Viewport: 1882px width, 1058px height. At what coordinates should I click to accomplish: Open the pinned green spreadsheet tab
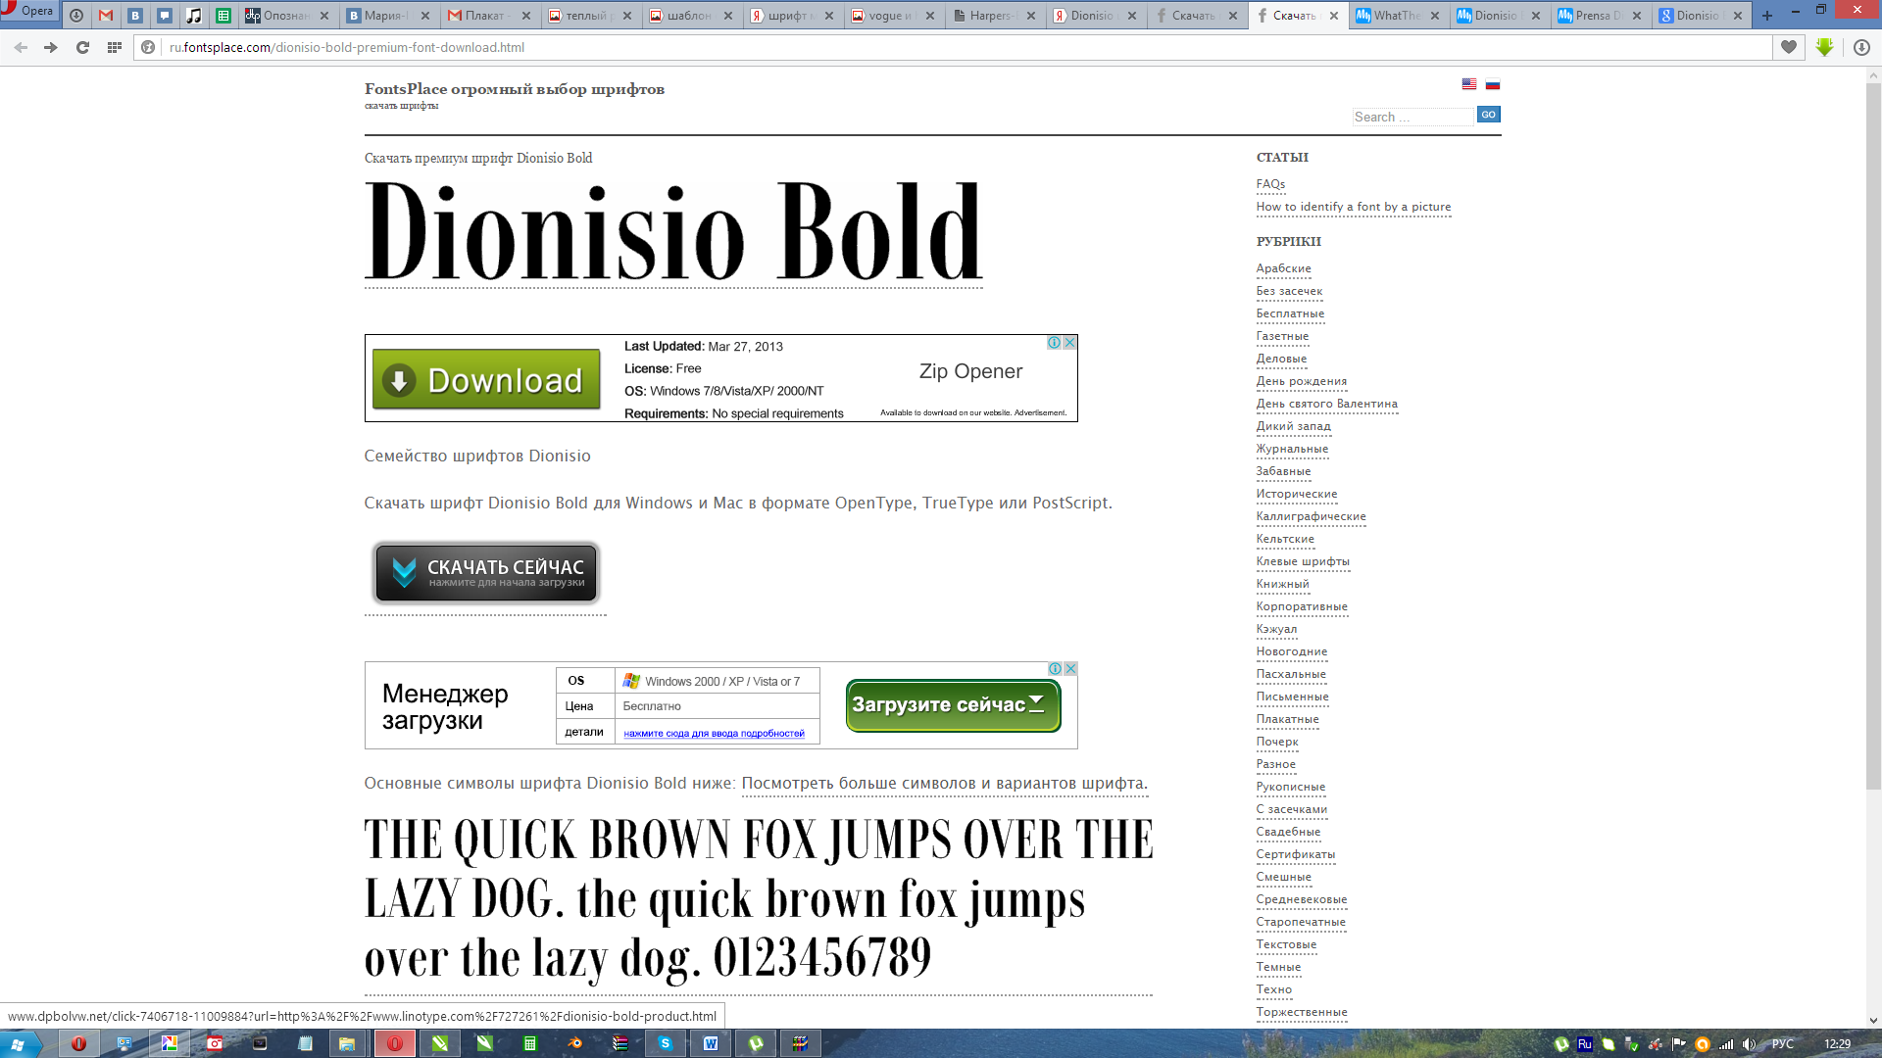pyautogui.click(x=223, y=16)
